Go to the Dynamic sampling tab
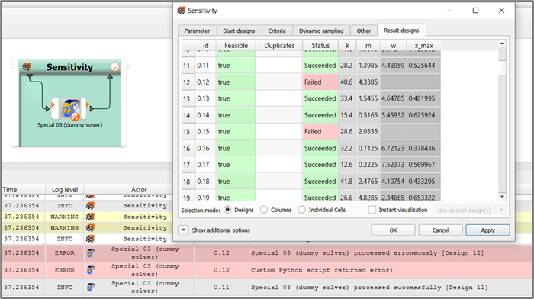This screenshot has width=534, height=299. [x=321, y=31]
